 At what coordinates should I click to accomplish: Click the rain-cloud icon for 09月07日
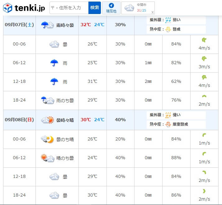[x=47, y=25]
